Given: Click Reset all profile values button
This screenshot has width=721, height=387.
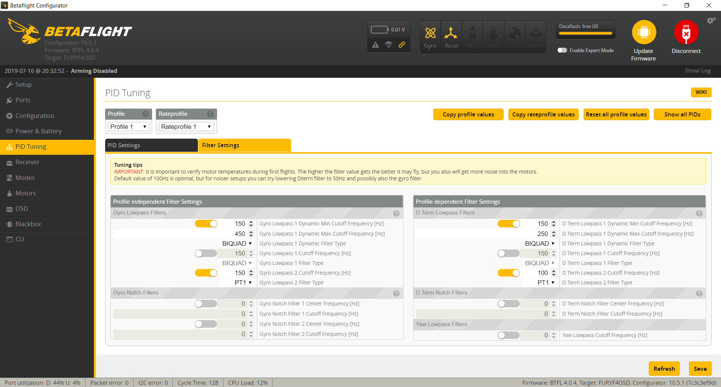Looking at the screenshot, I should click(x=616, y=115).
